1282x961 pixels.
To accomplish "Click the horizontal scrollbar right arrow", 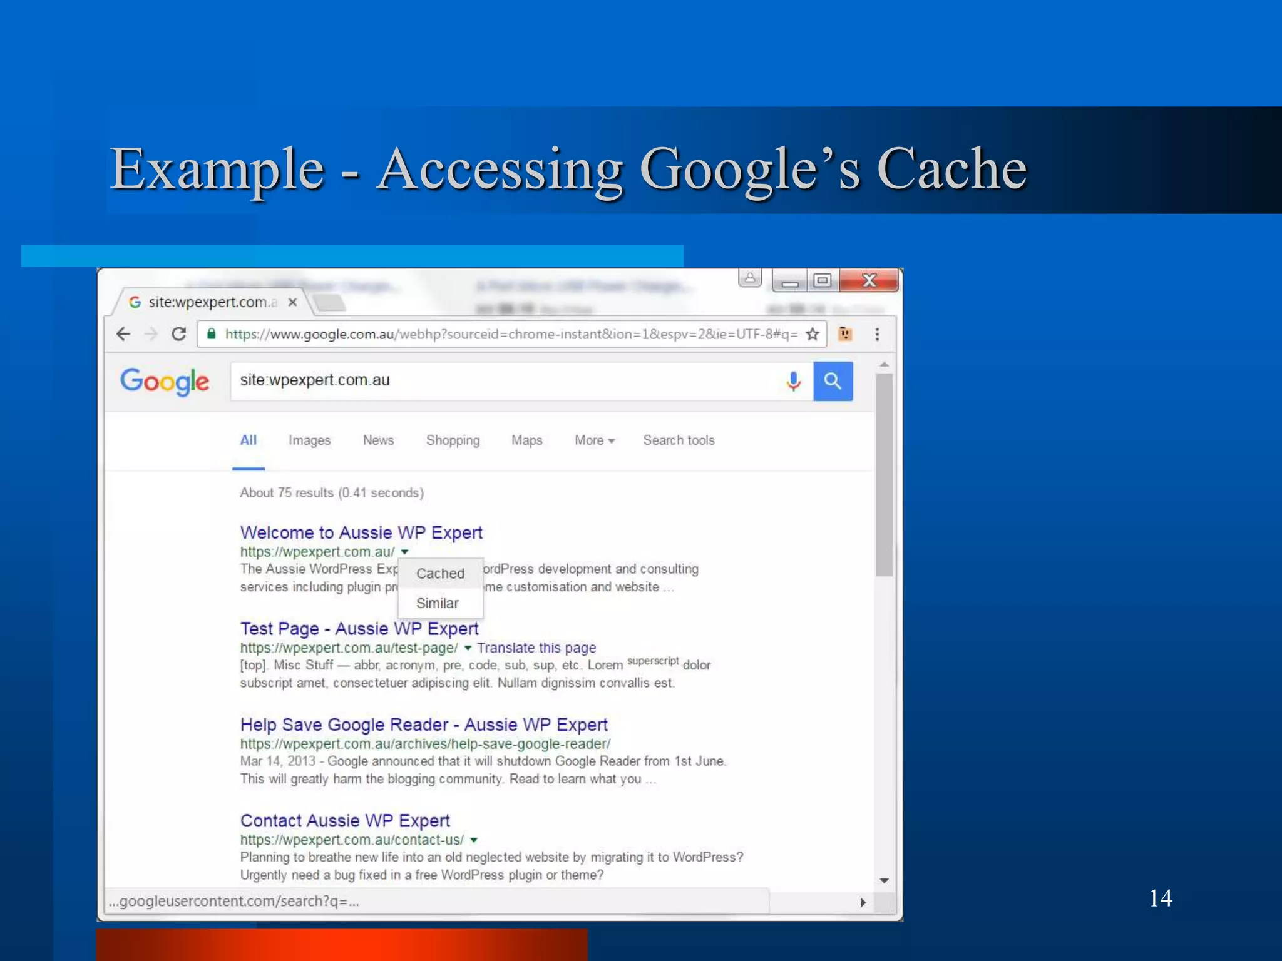I will click(863, 902).
